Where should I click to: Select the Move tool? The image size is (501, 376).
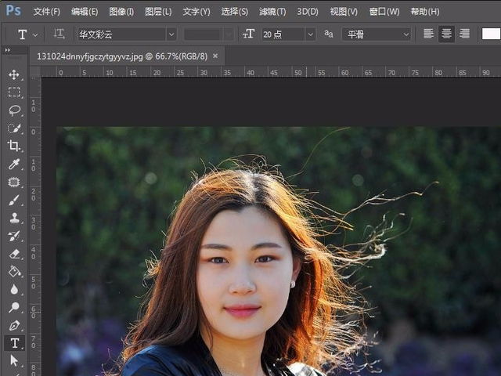(14, 75)
